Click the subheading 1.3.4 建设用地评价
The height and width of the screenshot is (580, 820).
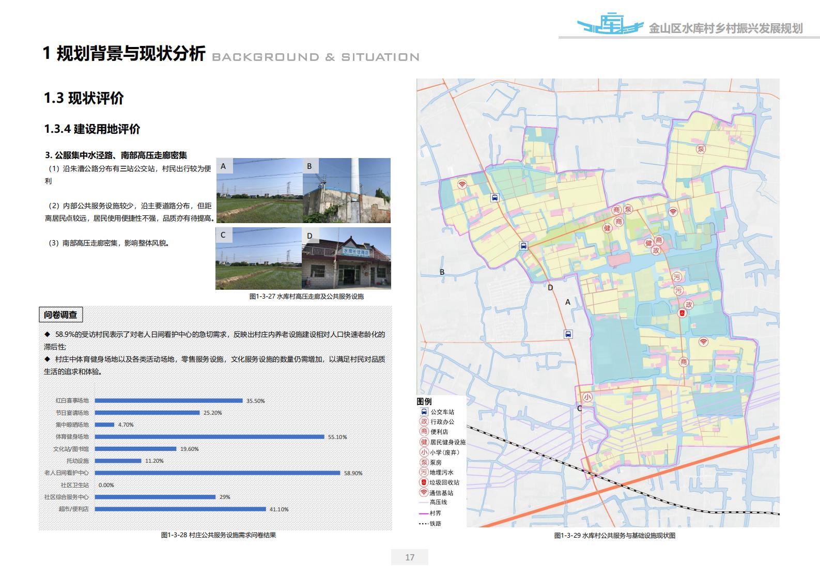coord(92,129)
